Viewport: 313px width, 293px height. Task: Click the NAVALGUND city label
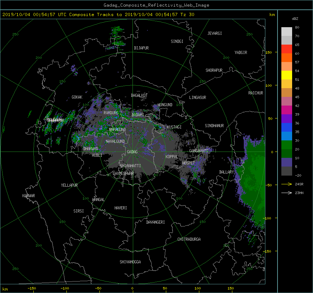[x=115, y=141]
